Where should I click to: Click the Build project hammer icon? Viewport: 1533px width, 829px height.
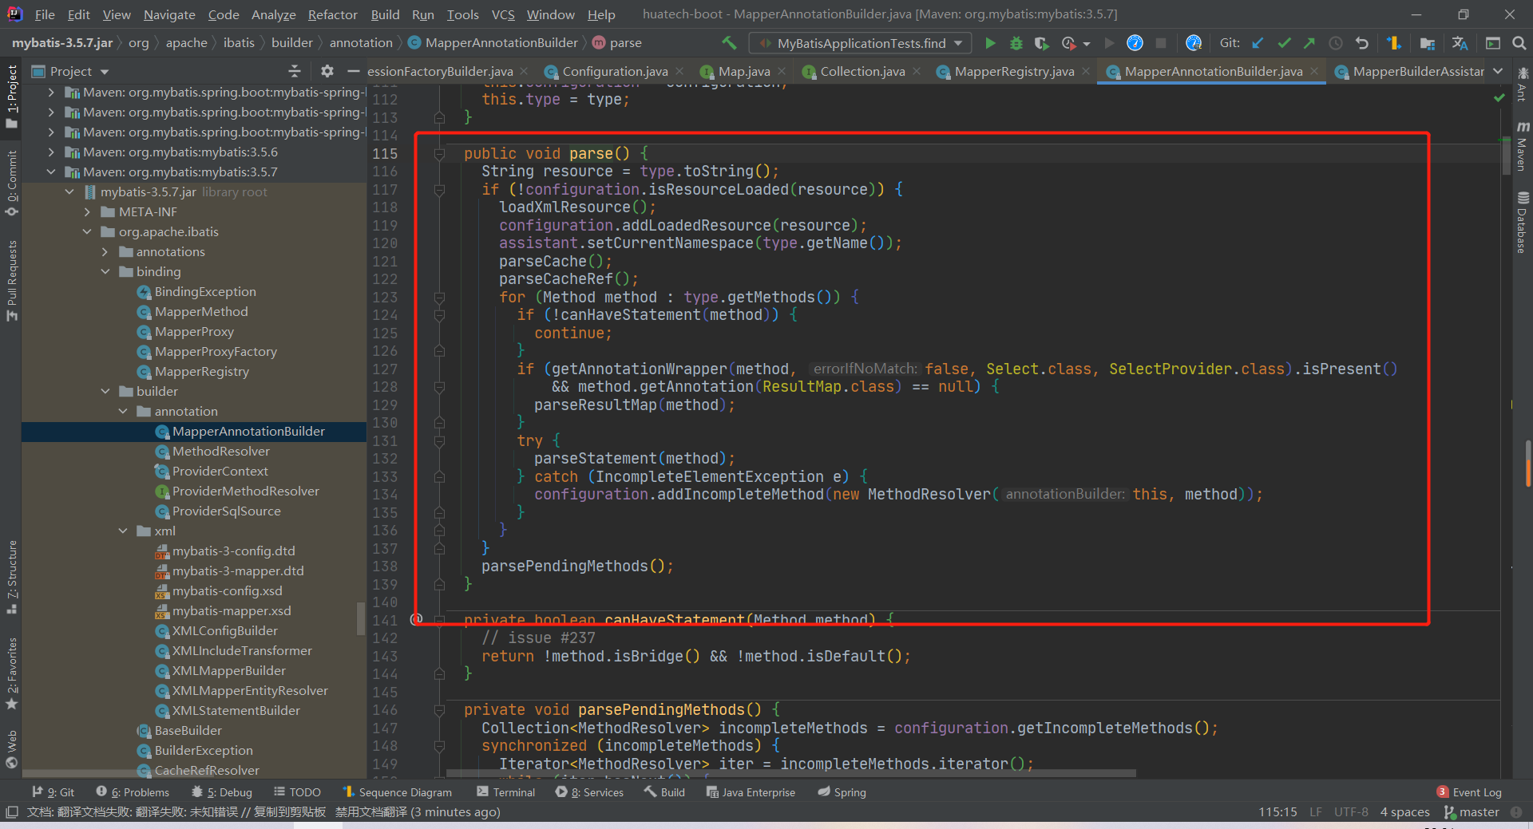tap(729, 43)
